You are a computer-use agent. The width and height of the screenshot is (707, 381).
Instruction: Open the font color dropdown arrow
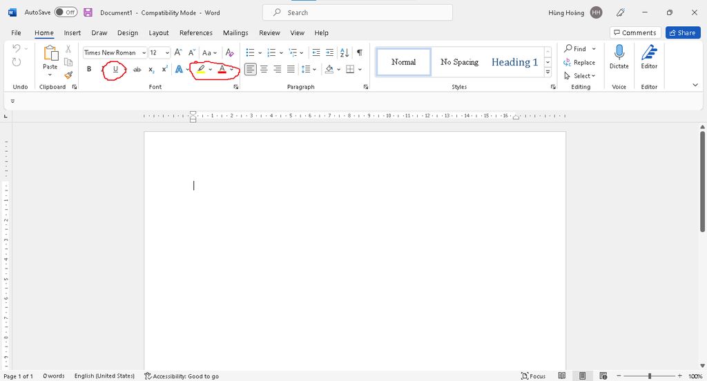click(232, 70)
